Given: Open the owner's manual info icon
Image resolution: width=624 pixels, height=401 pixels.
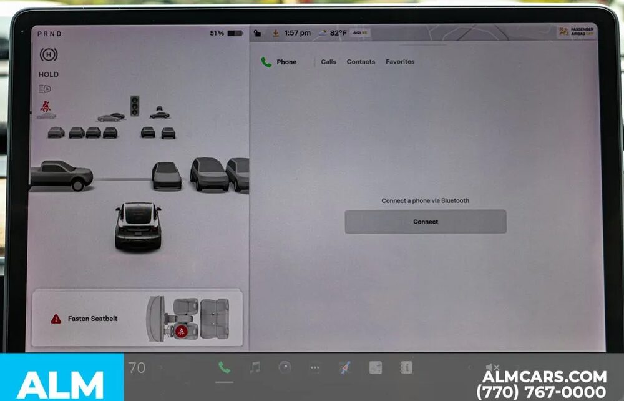Looking at the screenshot, I should coord(406,368).
